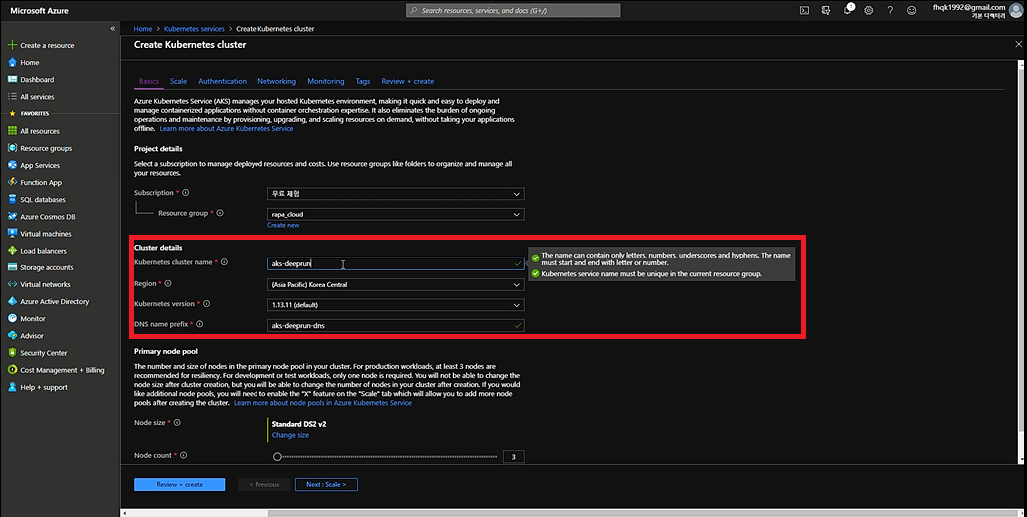Viewport: 1027px width, 517px height.
Task: Click info icon next to Region
Action: point(168,283)
